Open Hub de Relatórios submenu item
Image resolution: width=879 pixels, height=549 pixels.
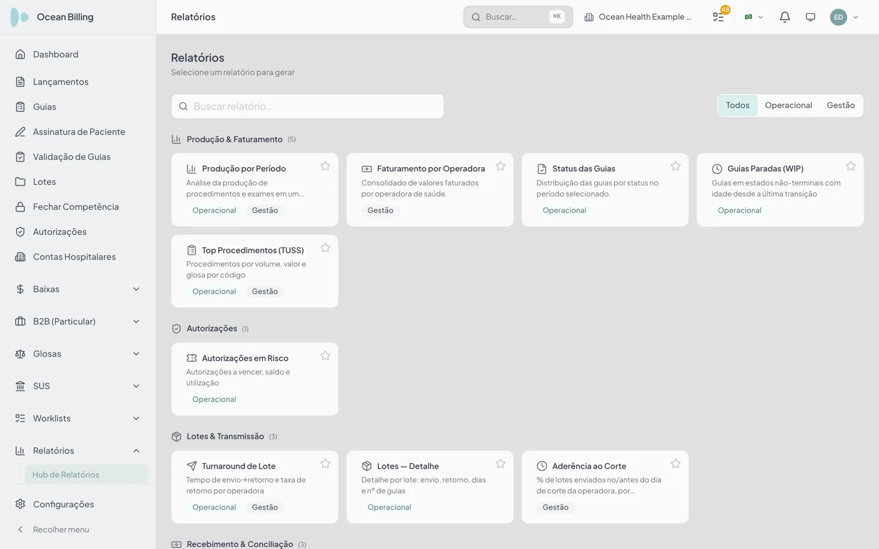pos(86,475)
